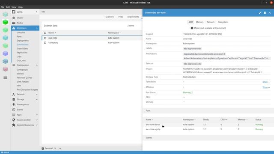Expand the Network section chevron
Image resolution: width=274 pixels, height=154 pixels.
click(x=37, y=94)
